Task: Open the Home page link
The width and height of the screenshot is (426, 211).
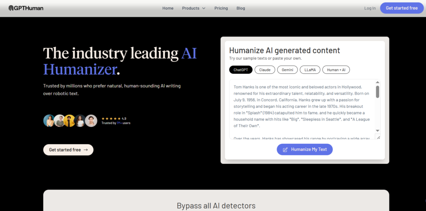Action: (x=168, y=8)
